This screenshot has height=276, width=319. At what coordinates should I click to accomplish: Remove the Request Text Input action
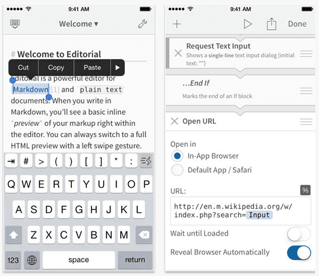pyautogui.click(x=178, y=53)
